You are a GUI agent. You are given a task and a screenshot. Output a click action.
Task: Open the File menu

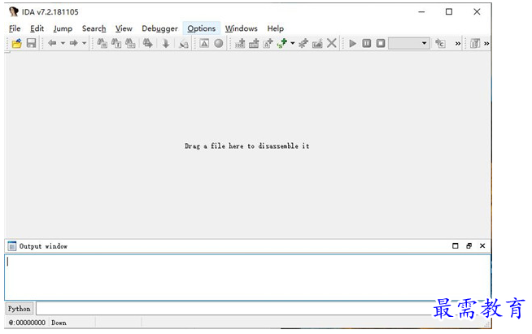coord(15,28)
